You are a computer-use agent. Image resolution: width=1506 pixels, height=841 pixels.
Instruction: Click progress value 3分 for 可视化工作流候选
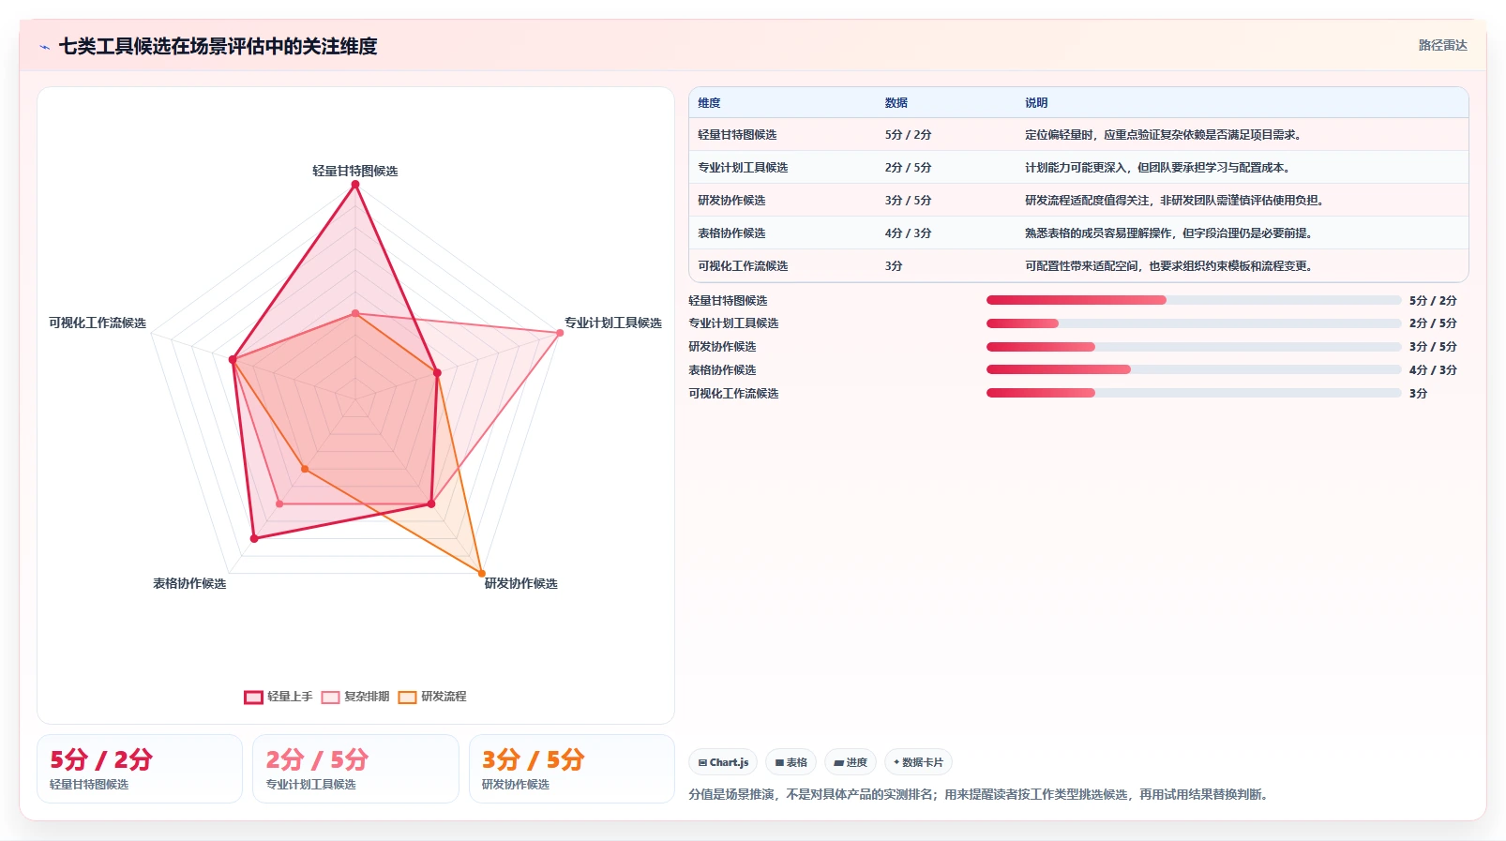(x=1419, y=394)
